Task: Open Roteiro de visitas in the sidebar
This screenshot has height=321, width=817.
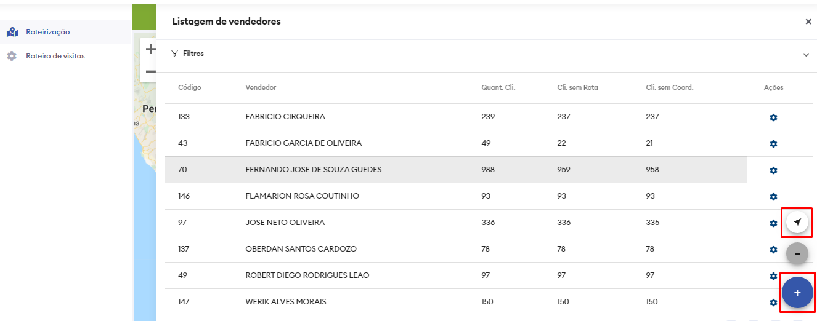Action: pyautogui.click(x=55, y=56)
